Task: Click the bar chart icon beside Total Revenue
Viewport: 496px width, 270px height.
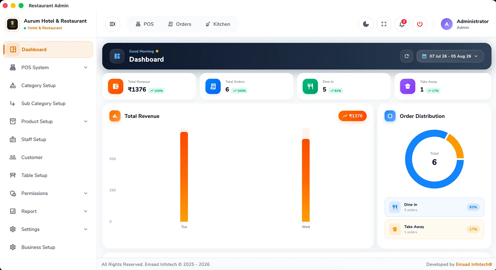Action: pyautogui.click(x=115, y=116)
